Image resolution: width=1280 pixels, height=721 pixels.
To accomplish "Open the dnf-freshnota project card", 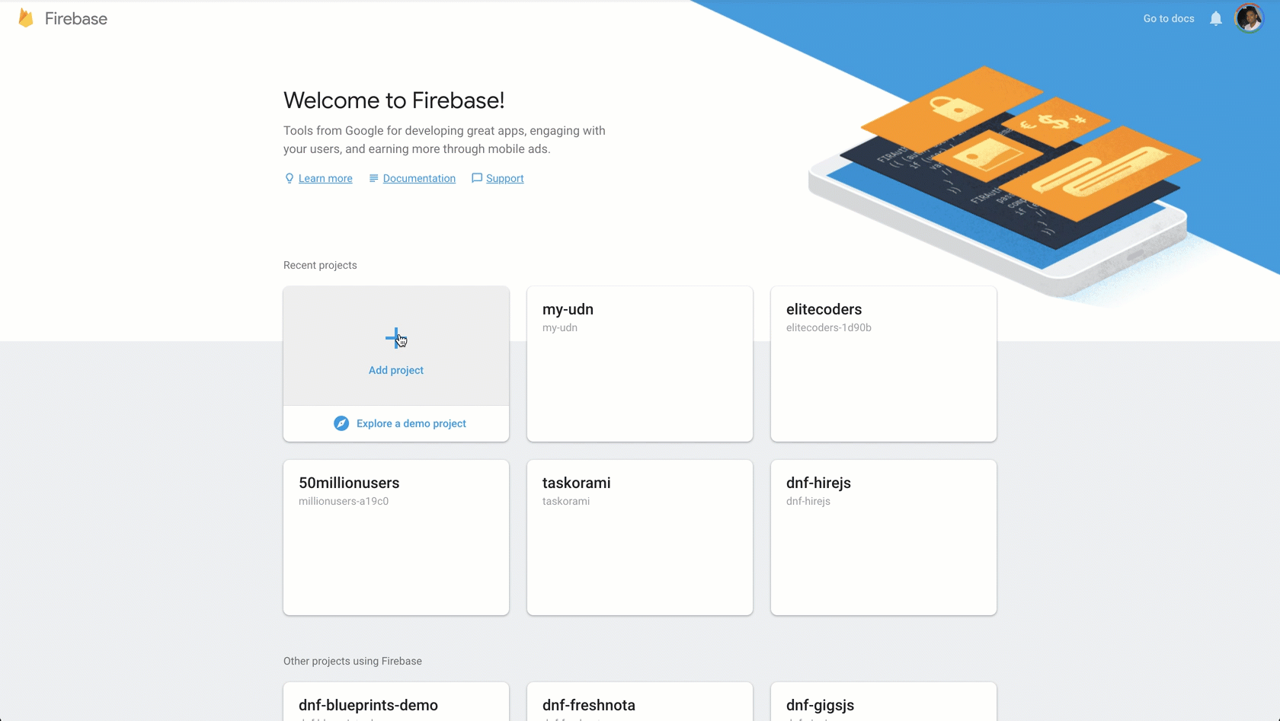I will coord(640,702).
